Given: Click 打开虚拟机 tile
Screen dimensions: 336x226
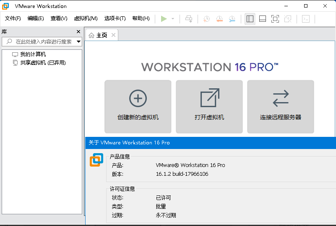Looking at the screenshot, I should pos(209,107).
